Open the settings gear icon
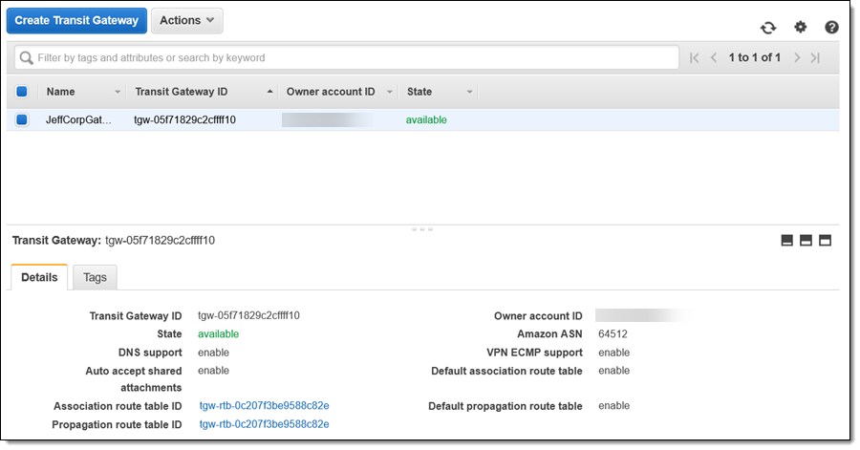860x450 pixels. [x=801, y=28]
